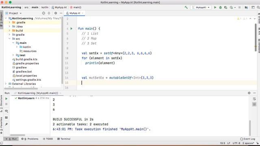Expand the test folder

[x=13, y=55]
